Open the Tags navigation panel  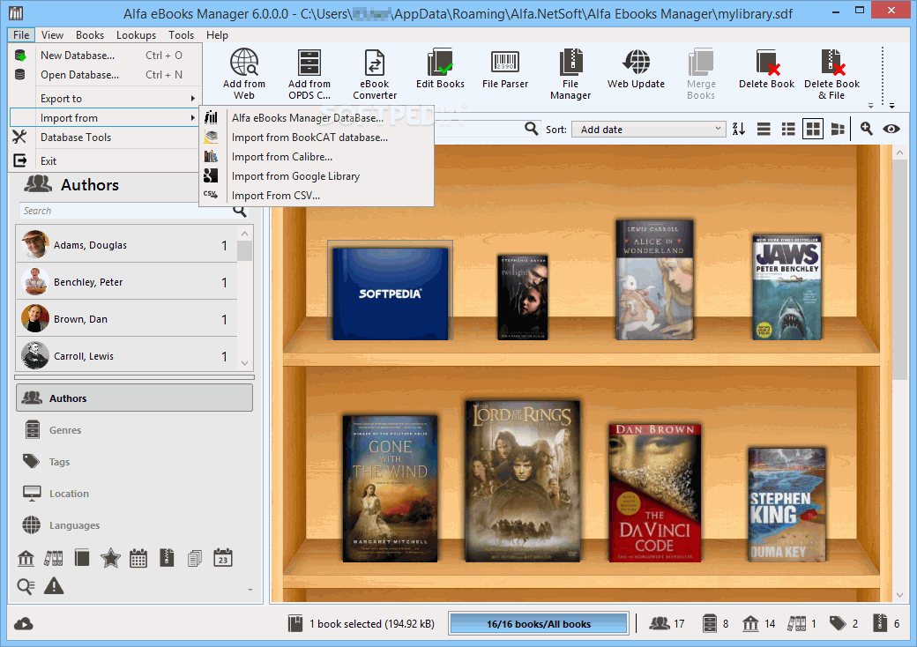135,462
